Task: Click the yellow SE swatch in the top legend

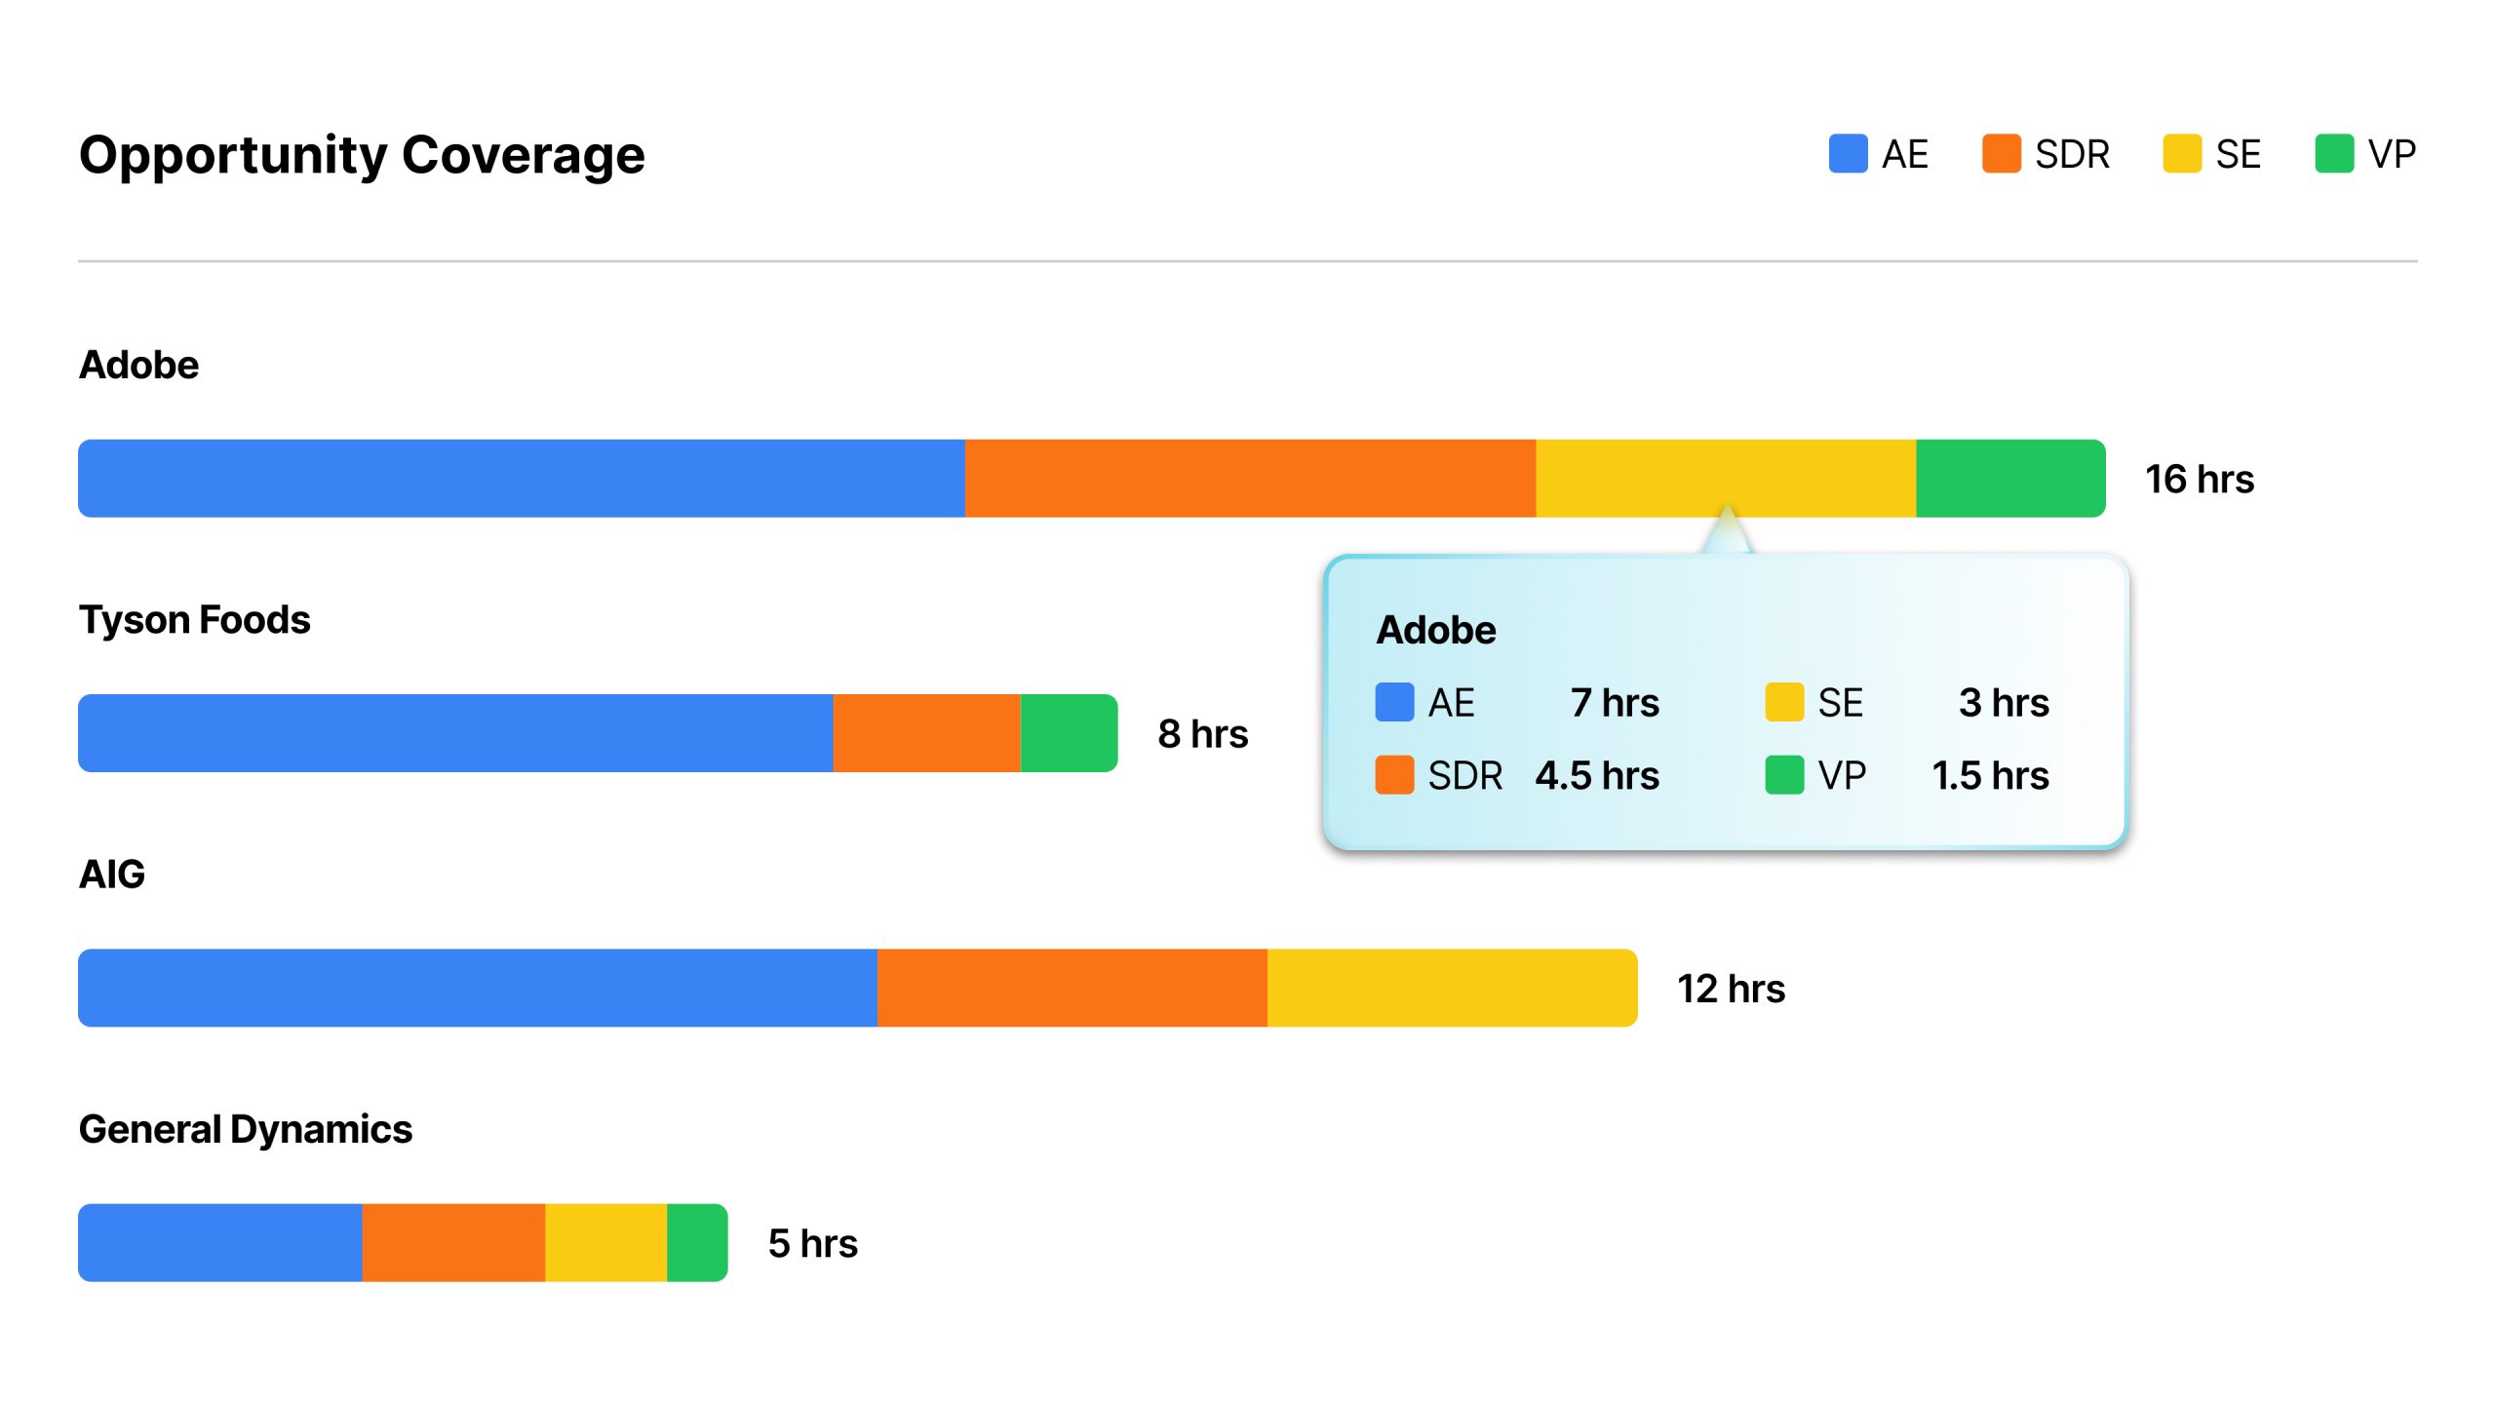Action: 2181,154
